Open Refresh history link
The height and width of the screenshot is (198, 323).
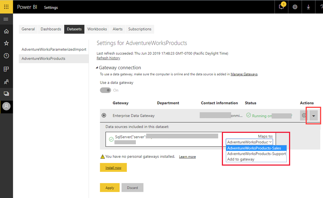tap(109, 58)
